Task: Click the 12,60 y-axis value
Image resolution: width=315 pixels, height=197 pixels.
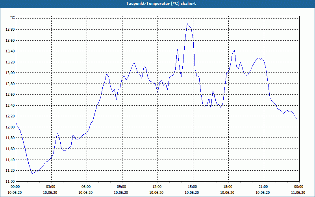Action: tap(11, 95)
